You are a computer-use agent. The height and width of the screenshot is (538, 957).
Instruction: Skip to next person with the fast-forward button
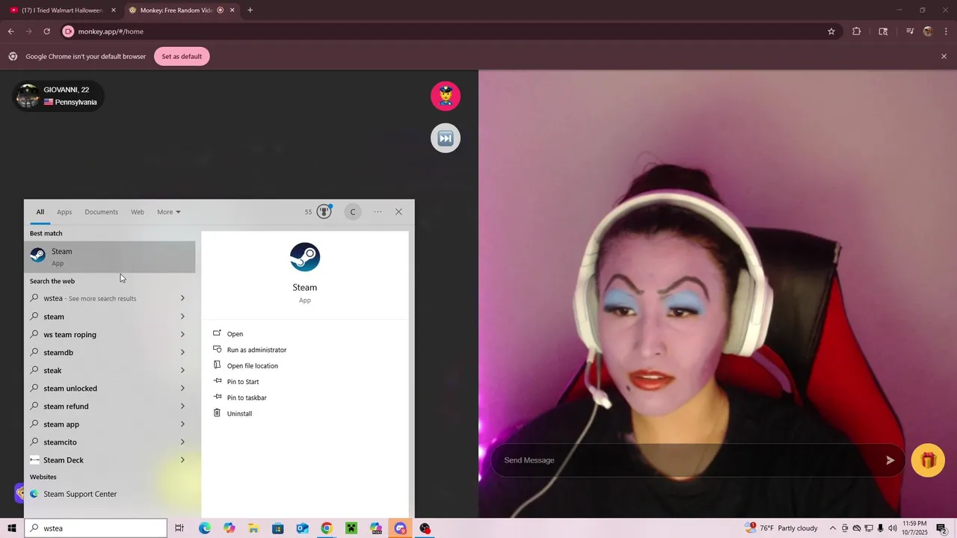point(446,138)
